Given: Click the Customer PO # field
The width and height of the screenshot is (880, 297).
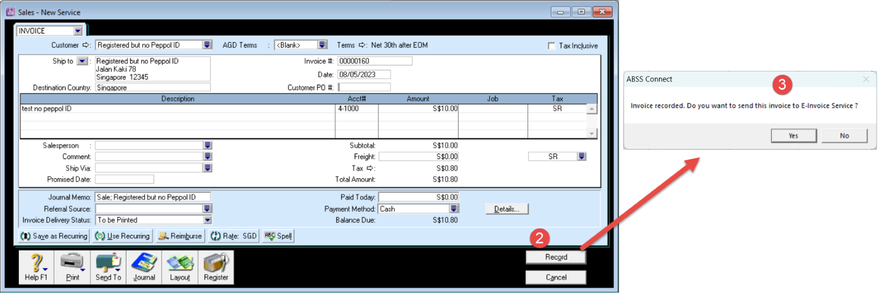Looking at the screenshot, I should pyautogui.click(x=364, y=87).
